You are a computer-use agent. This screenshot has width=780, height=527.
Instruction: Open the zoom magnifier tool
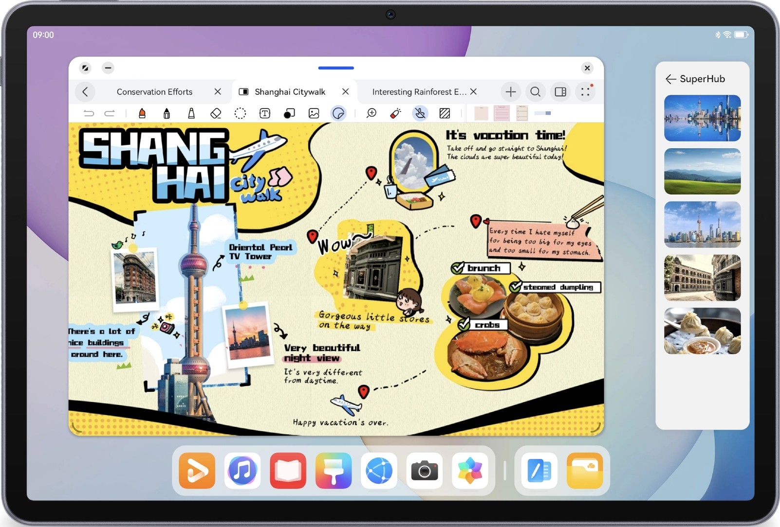[371, 113]
